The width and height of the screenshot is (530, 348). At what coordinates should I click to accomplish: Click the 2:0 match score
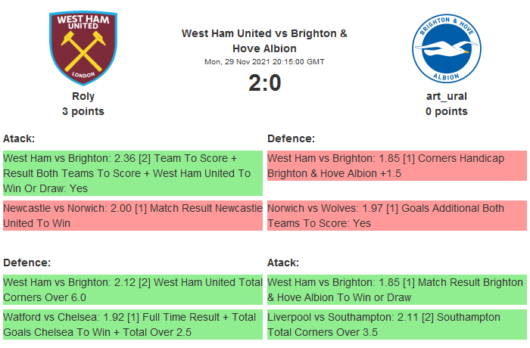(x=264, y=82)
